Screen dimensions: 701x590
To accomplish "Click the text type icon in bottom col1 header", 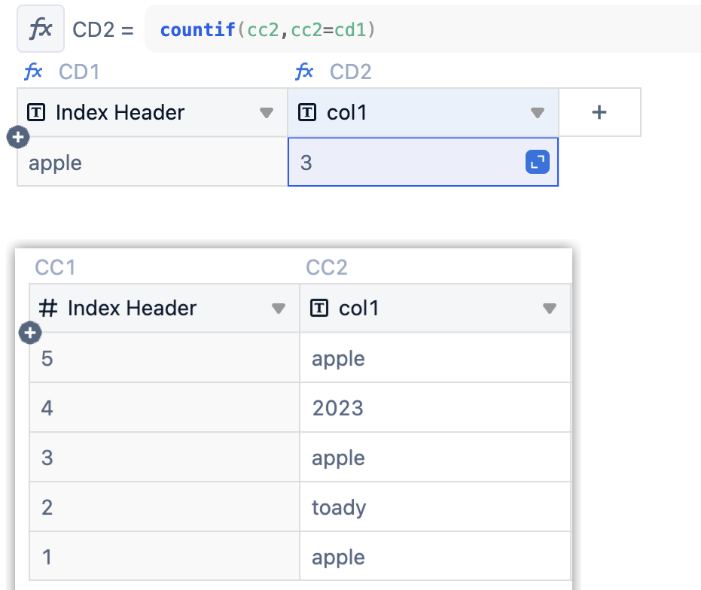I will point(319,308).
